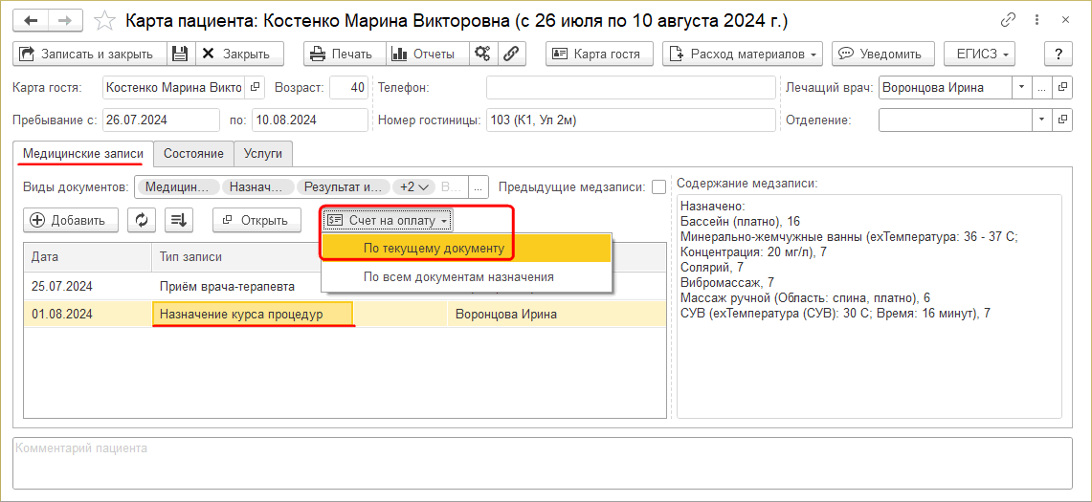
Task: Click the Уведомить button
Action: click(x=883, y=54)
